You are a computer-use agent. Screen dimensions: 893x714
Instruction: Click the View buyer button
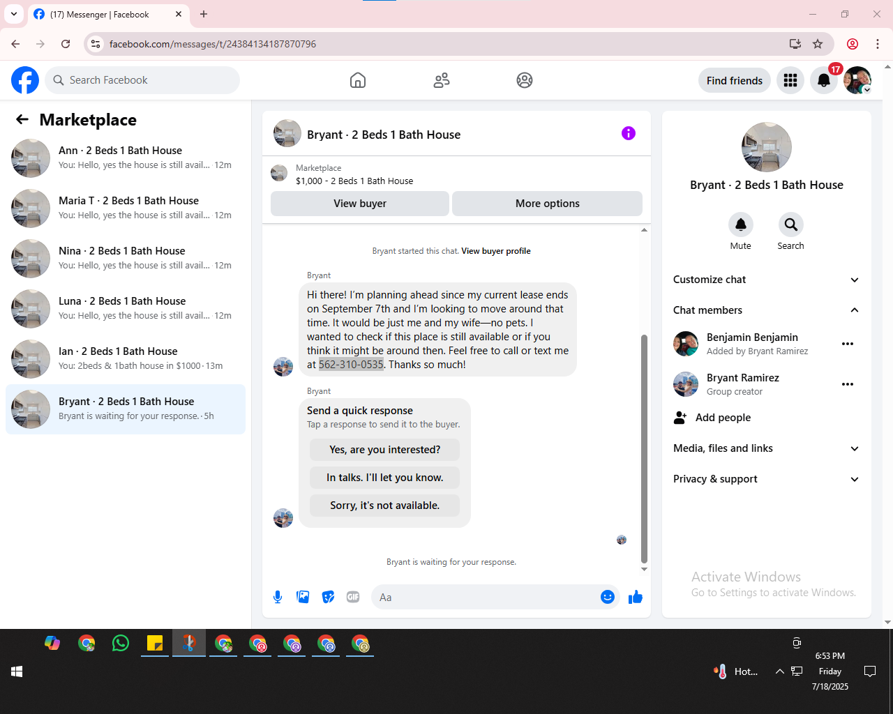360,204
